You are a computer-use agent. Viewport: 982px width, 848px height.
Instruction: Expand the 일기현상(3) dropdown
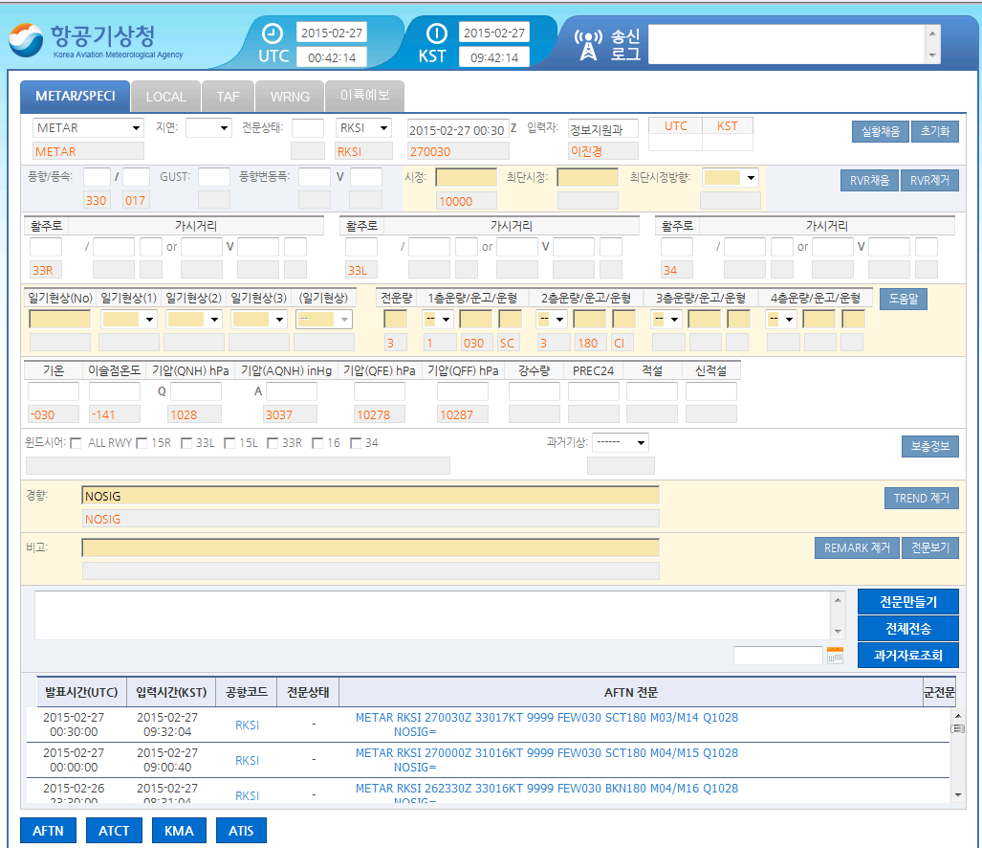(x=259, y=319)
